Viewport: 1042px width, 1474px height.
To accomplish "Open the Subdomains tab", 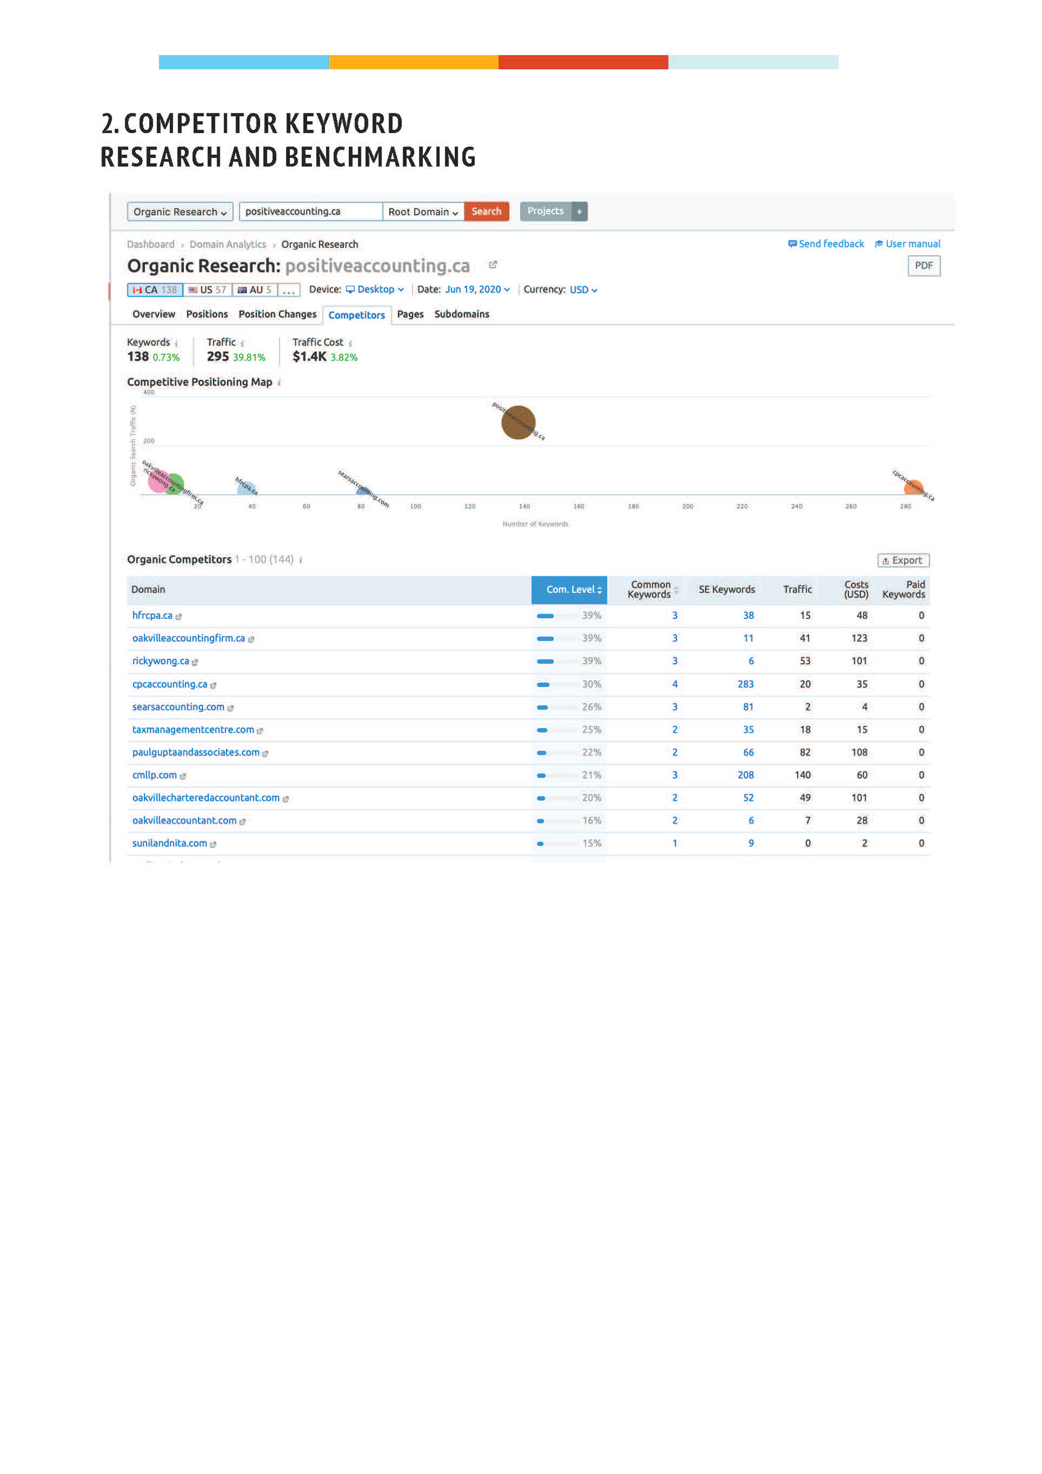I will (461, 314).
